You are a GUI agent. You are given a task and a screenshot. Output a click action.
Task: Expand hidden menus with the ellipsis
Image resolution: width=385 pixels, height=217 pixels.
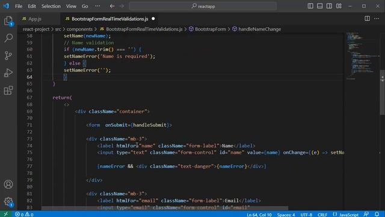97,6
